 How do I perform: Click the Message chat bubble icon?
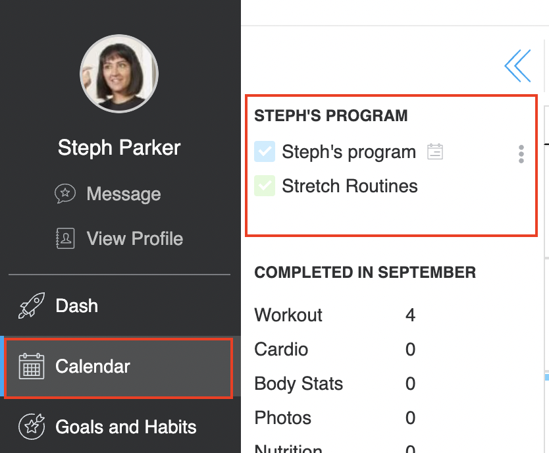click(x=65, y=194)
